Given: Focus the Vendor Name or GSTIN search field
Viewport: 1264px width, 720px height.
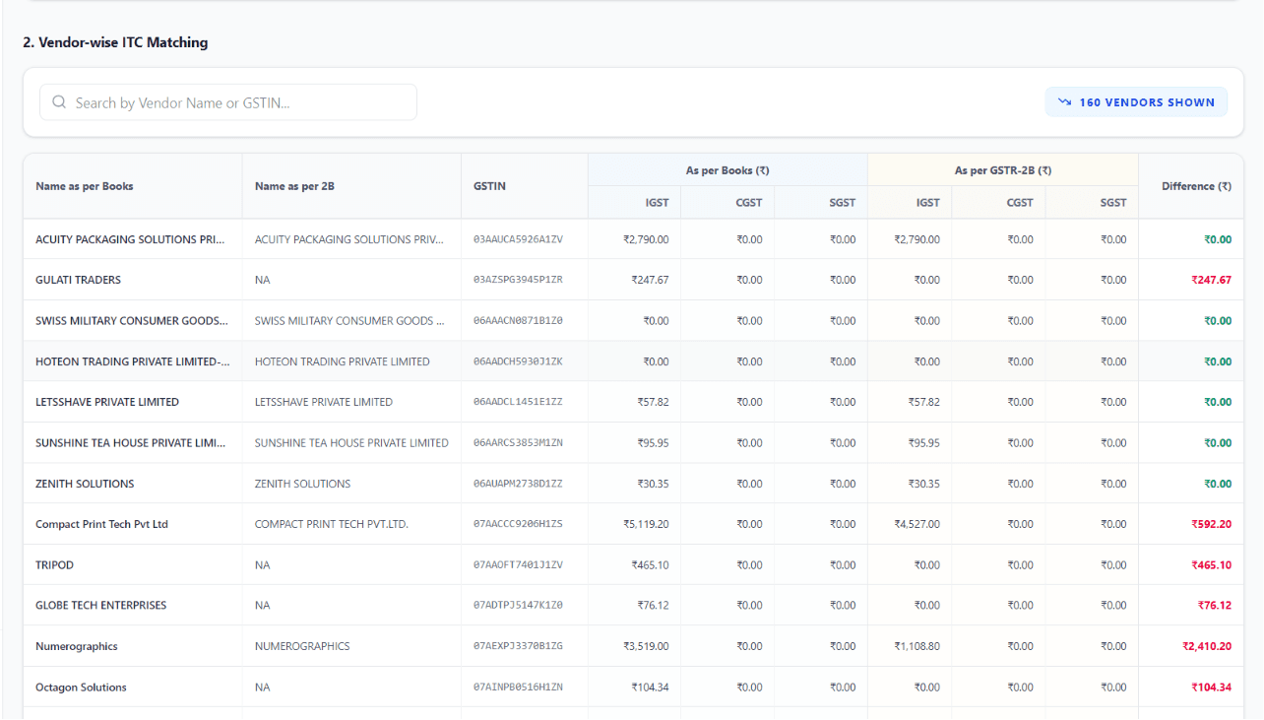Looking at the screenshot, I should click(x=228, y=102).
